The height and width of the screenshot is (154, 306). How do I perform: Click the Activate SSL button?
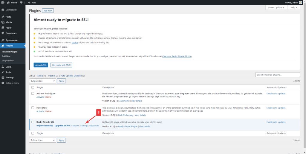pos(41,65)
